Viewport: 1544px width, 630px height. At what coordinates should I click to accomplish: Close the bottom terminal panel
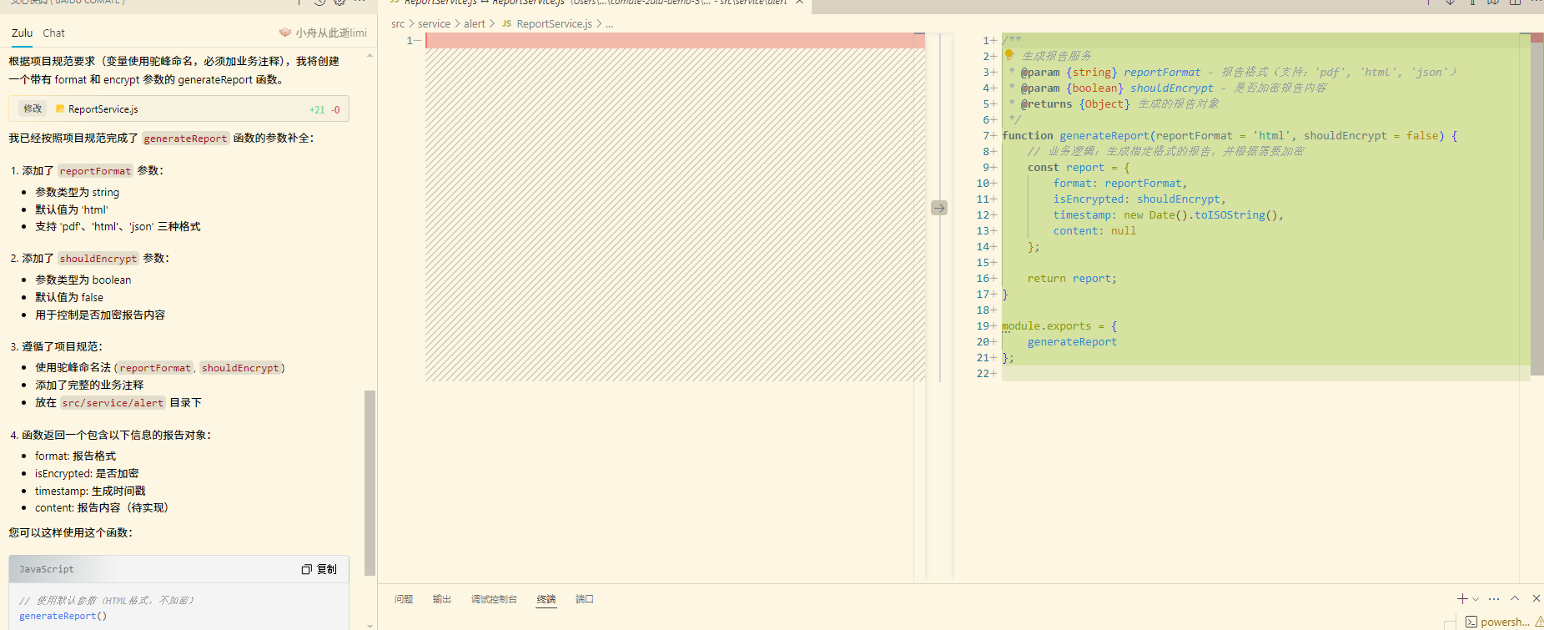tap(1536, 599)
